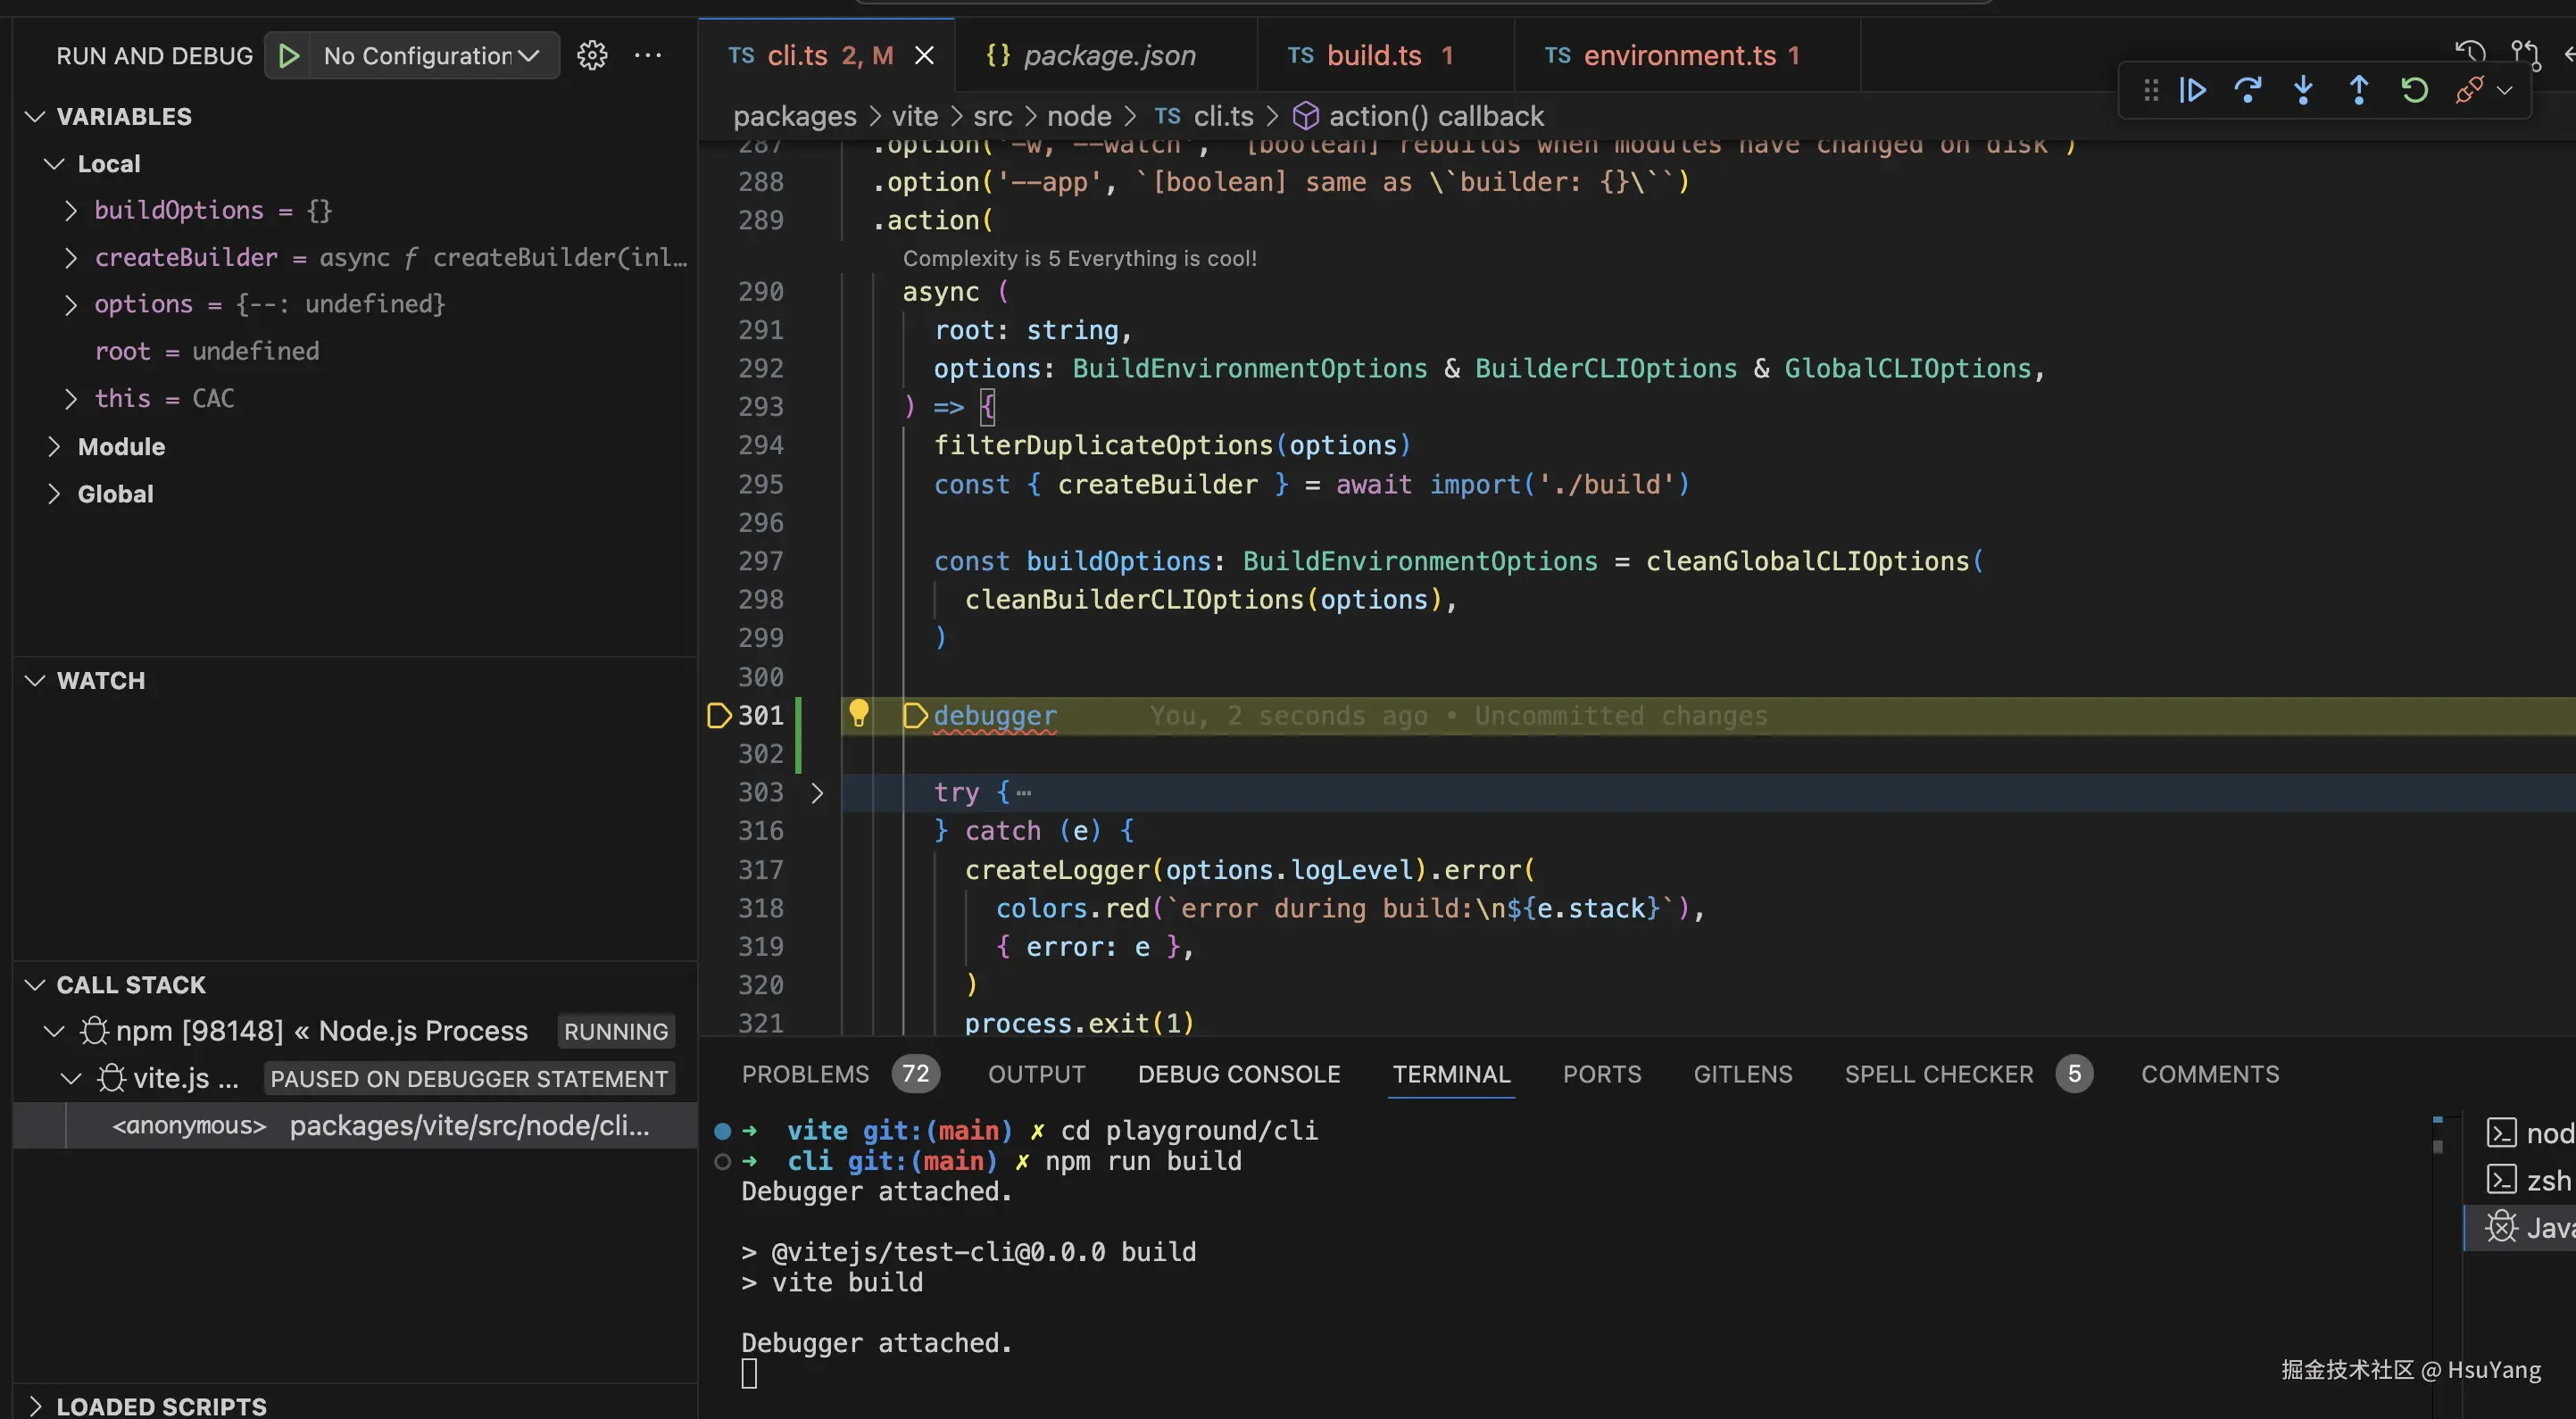The height and width of the screenshot is (1419, 2576).
Task: Click the src breadcrumb segment
Action: pyautogui.click(x=992, y=117)
